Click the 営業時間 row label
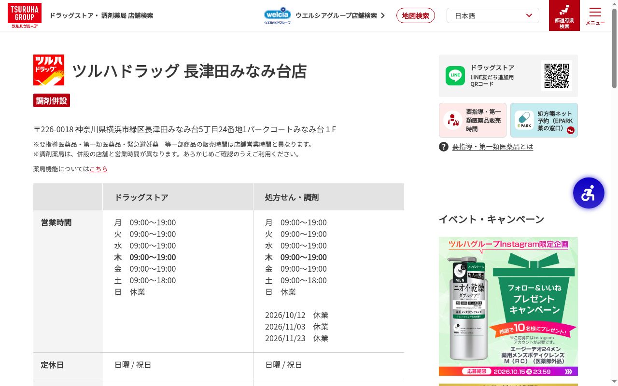This screenshot has width=618, height=386. (56, 222)
